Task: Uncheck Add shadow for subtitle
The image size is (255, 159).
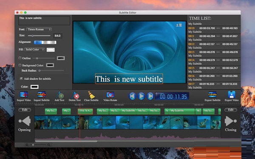Action: pos(21,78)
